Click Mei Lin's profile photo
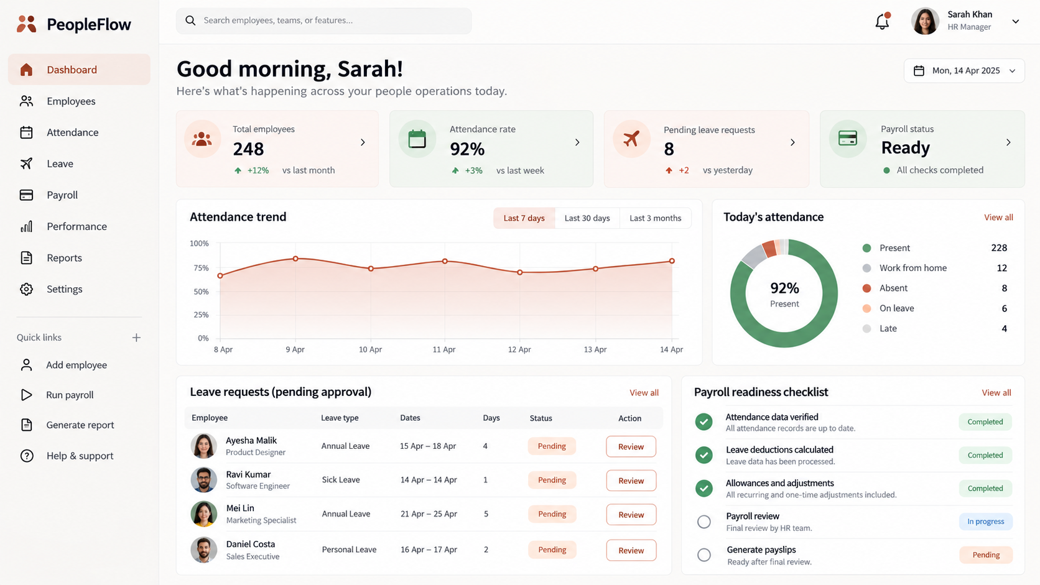This screenshot has height=585, width=1040. 203,514
